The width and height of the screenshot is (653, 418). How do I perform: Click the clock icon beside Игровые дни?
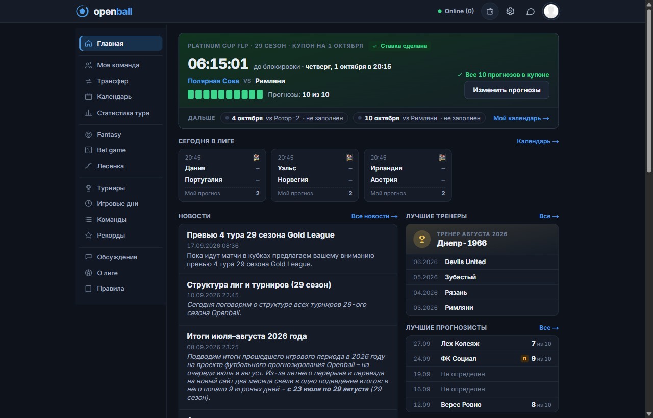[89, 204]
